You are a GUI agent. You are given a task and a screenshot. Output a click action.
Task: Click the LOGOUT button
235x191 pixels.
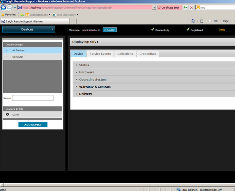click(110, 30)
